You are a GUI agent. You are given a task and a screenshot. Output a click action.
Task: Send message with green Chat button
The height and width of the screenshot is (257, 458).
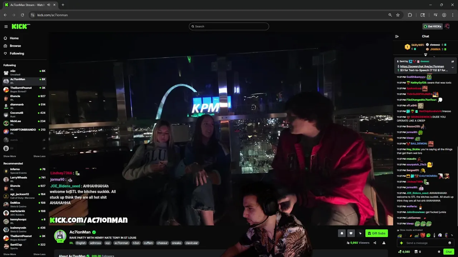449,252
